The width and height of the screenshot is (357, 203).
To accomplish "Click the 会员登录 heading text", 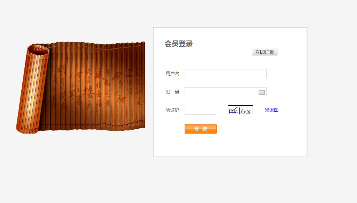I will (179, 44).
